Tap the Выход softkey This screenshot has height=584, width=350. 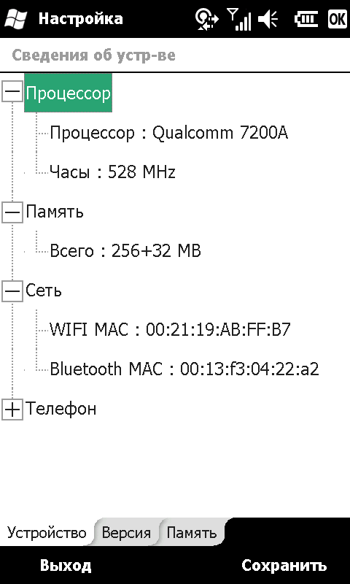point(66,565)
